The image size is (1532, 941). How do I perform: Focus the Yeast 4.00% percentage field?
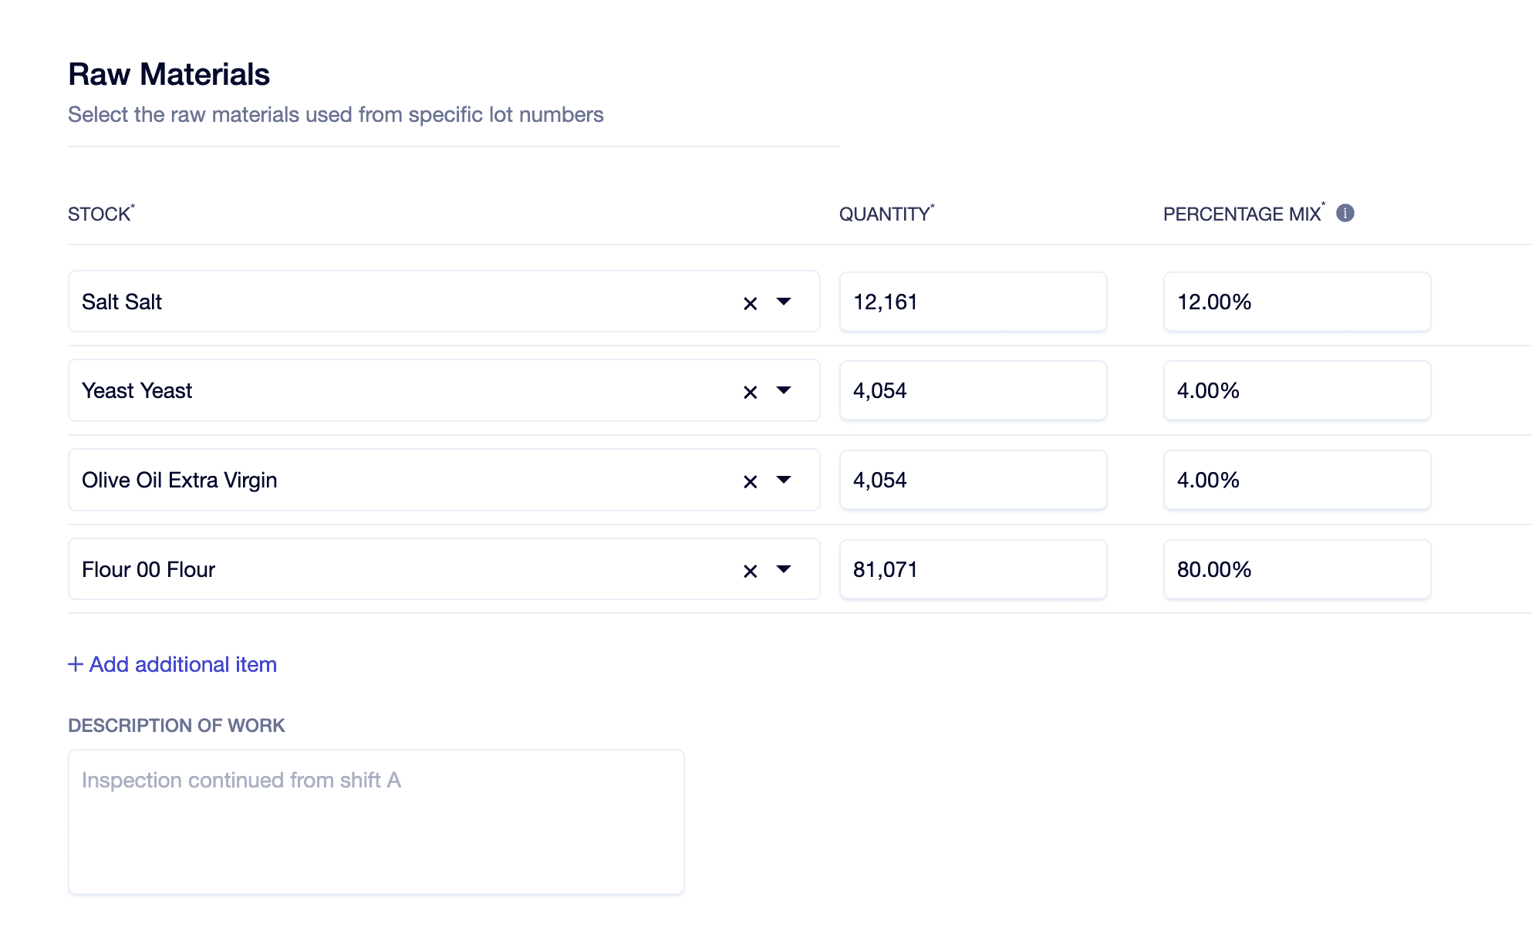click(1296, 390)
